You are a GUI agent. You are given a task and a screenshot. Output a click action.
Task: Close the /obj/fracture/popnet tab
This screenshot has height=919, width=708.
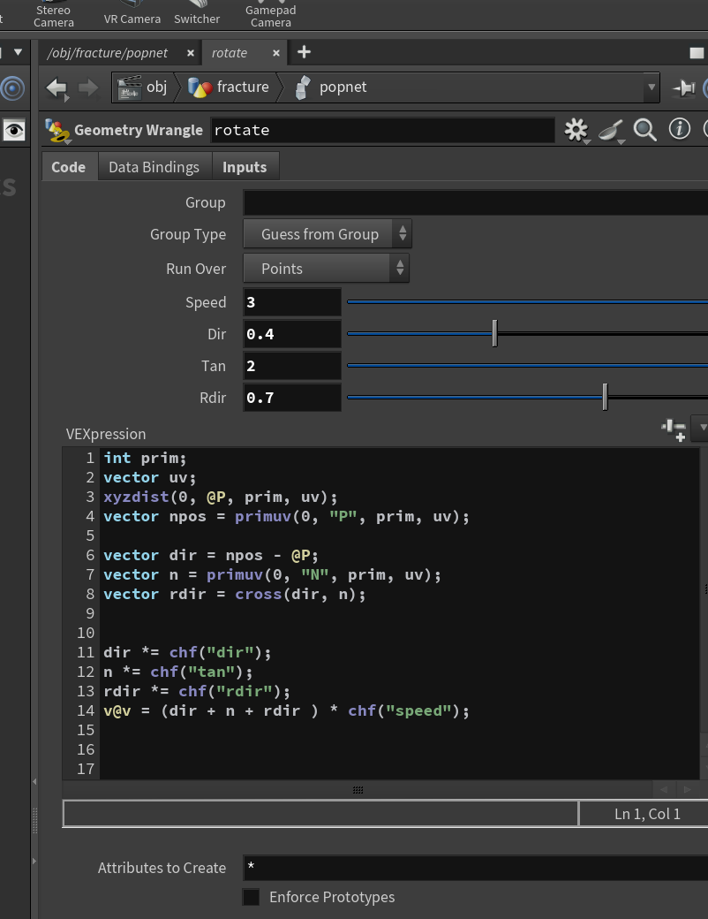point(191,53)
